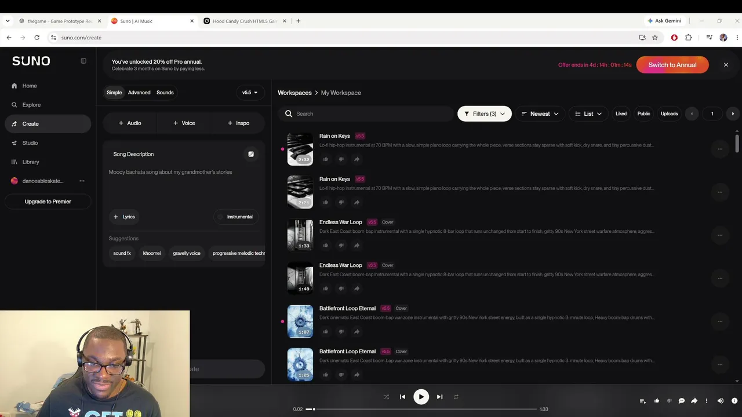The width and height of the screenshot is (742, 417).
Task: Open the v5.5 model version dropdown
Action: coord(250,93)
